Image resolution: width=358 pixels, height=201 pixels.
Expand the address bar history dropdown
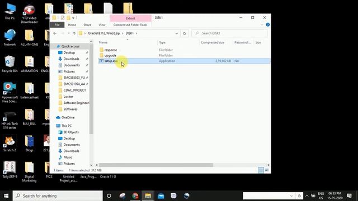point(177,33)
